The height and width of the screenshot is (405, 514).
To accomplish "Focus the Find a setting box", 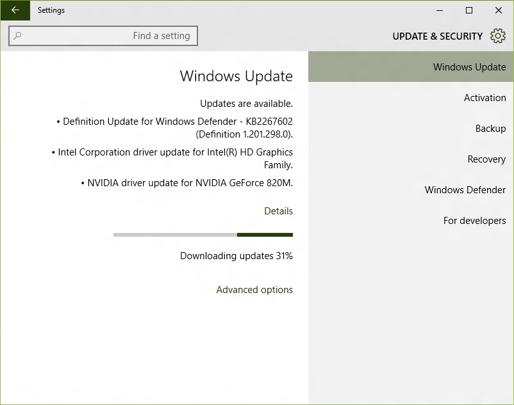I will click(x=103, y=36).
